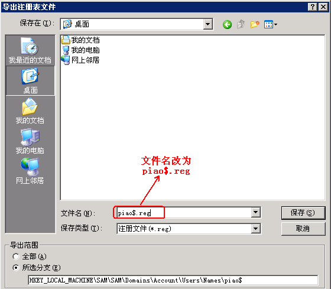Select 我的电脑 in the file list
The width and height of the screenshot is (331, 289).
[80, 50]
